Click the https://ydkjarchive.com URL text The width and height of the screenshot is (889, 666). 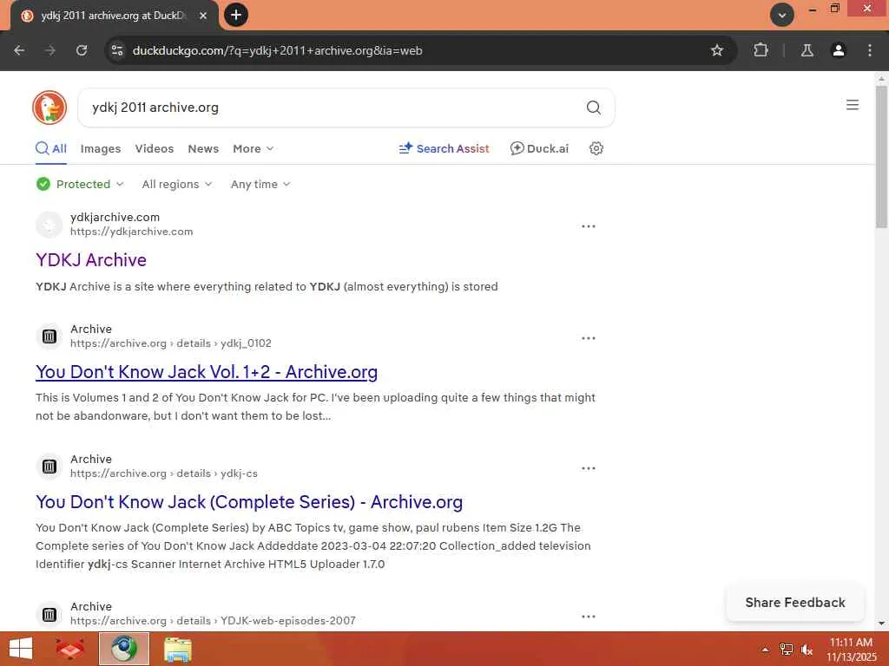click(x=132, y=232)
